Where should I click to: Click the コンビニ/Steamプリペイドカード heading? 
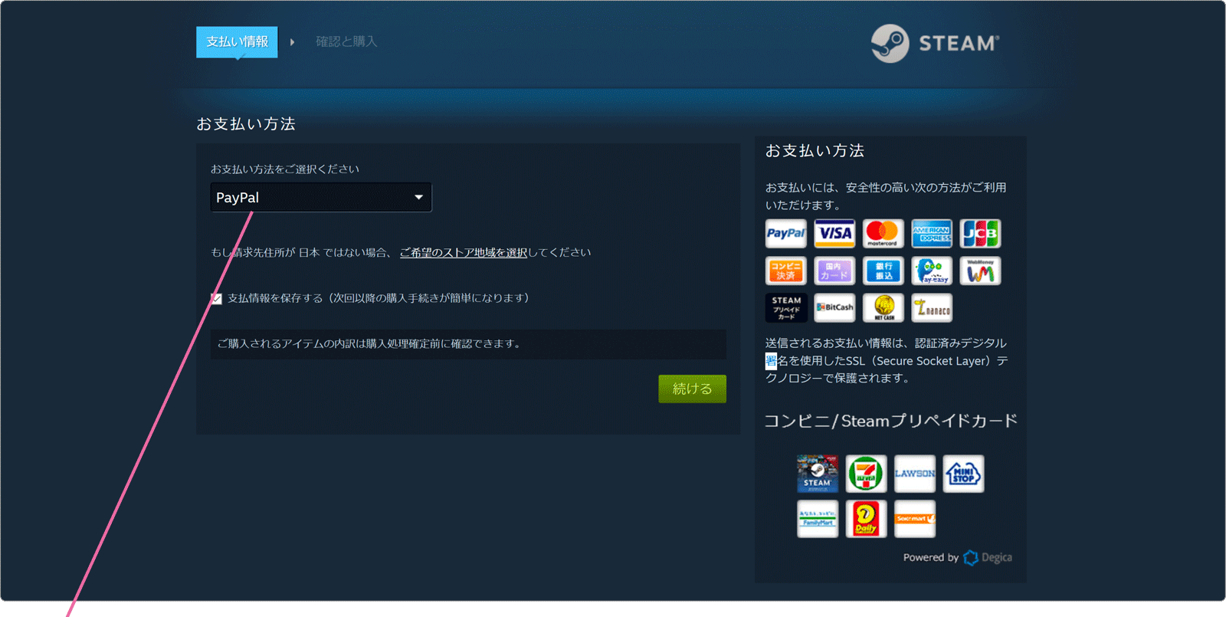pos(890,421)
